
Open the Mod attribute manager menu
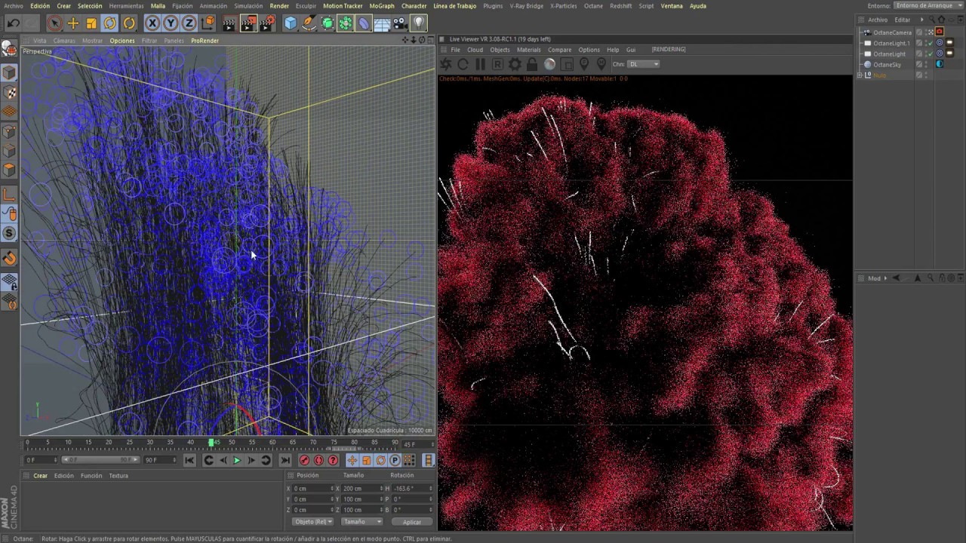(874, 278)
